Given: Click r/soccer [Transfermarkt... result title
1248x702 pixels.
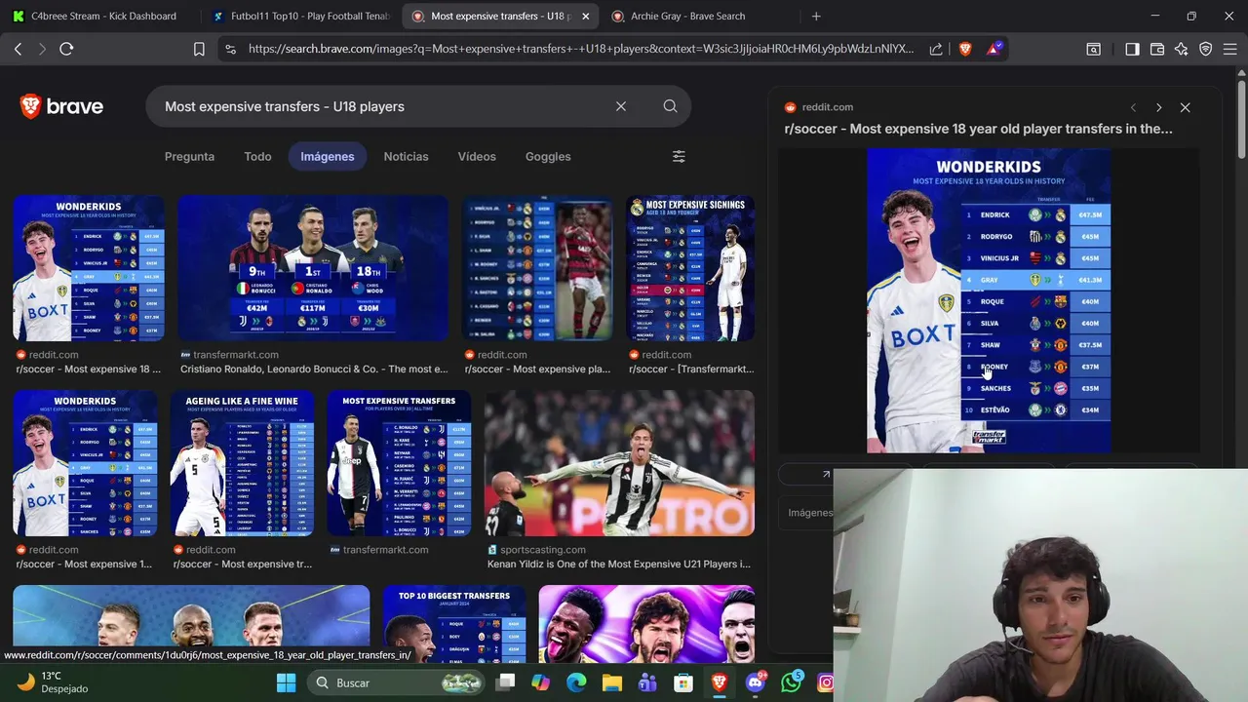Looking at the screenshot, I should coord(691,370).
